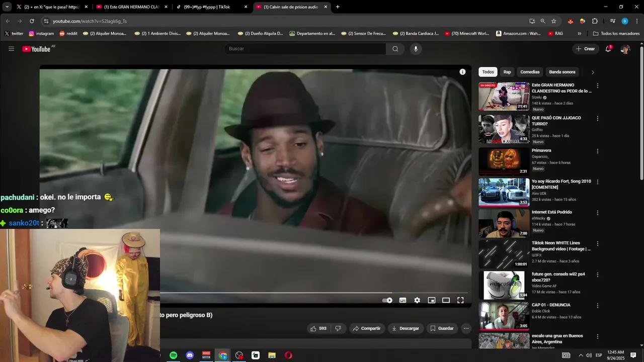Viewport: 644px width, 362px height.
Task: Switch to the X "que le pasa" tab
Action: point(52,7)
